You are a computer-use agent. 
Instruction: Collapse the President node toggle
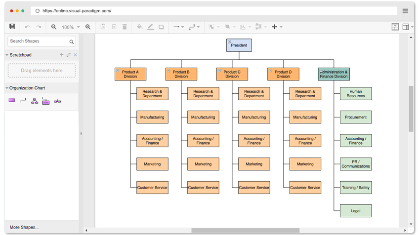[229, 42]
